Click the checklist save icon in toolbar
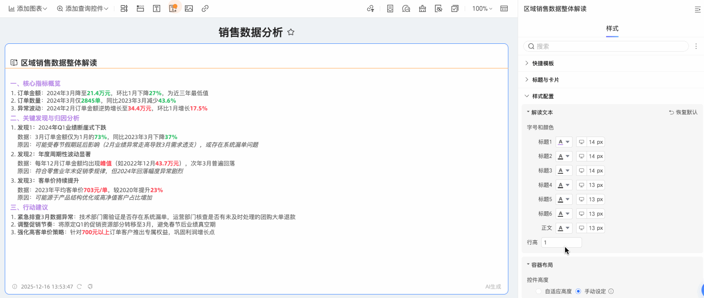The height and width of the screenshot is (298, 704). 454,8
